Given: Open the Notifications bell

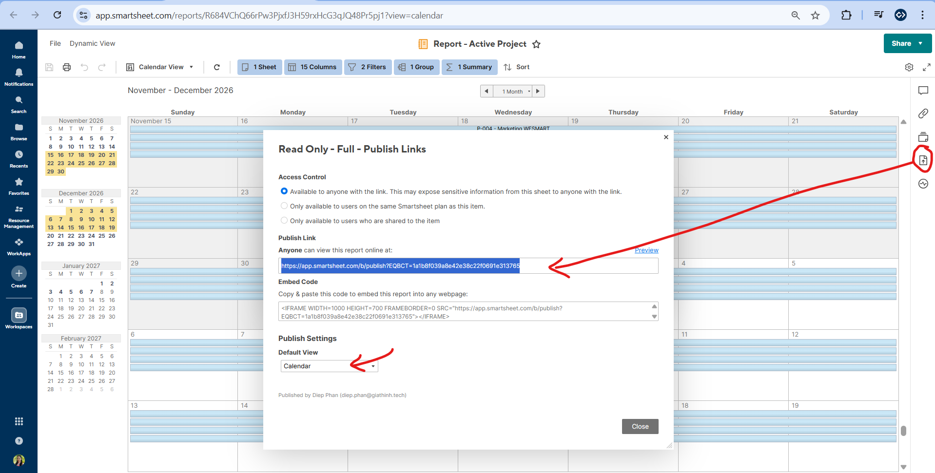Looking at the screenshot, I should (19, 77).
